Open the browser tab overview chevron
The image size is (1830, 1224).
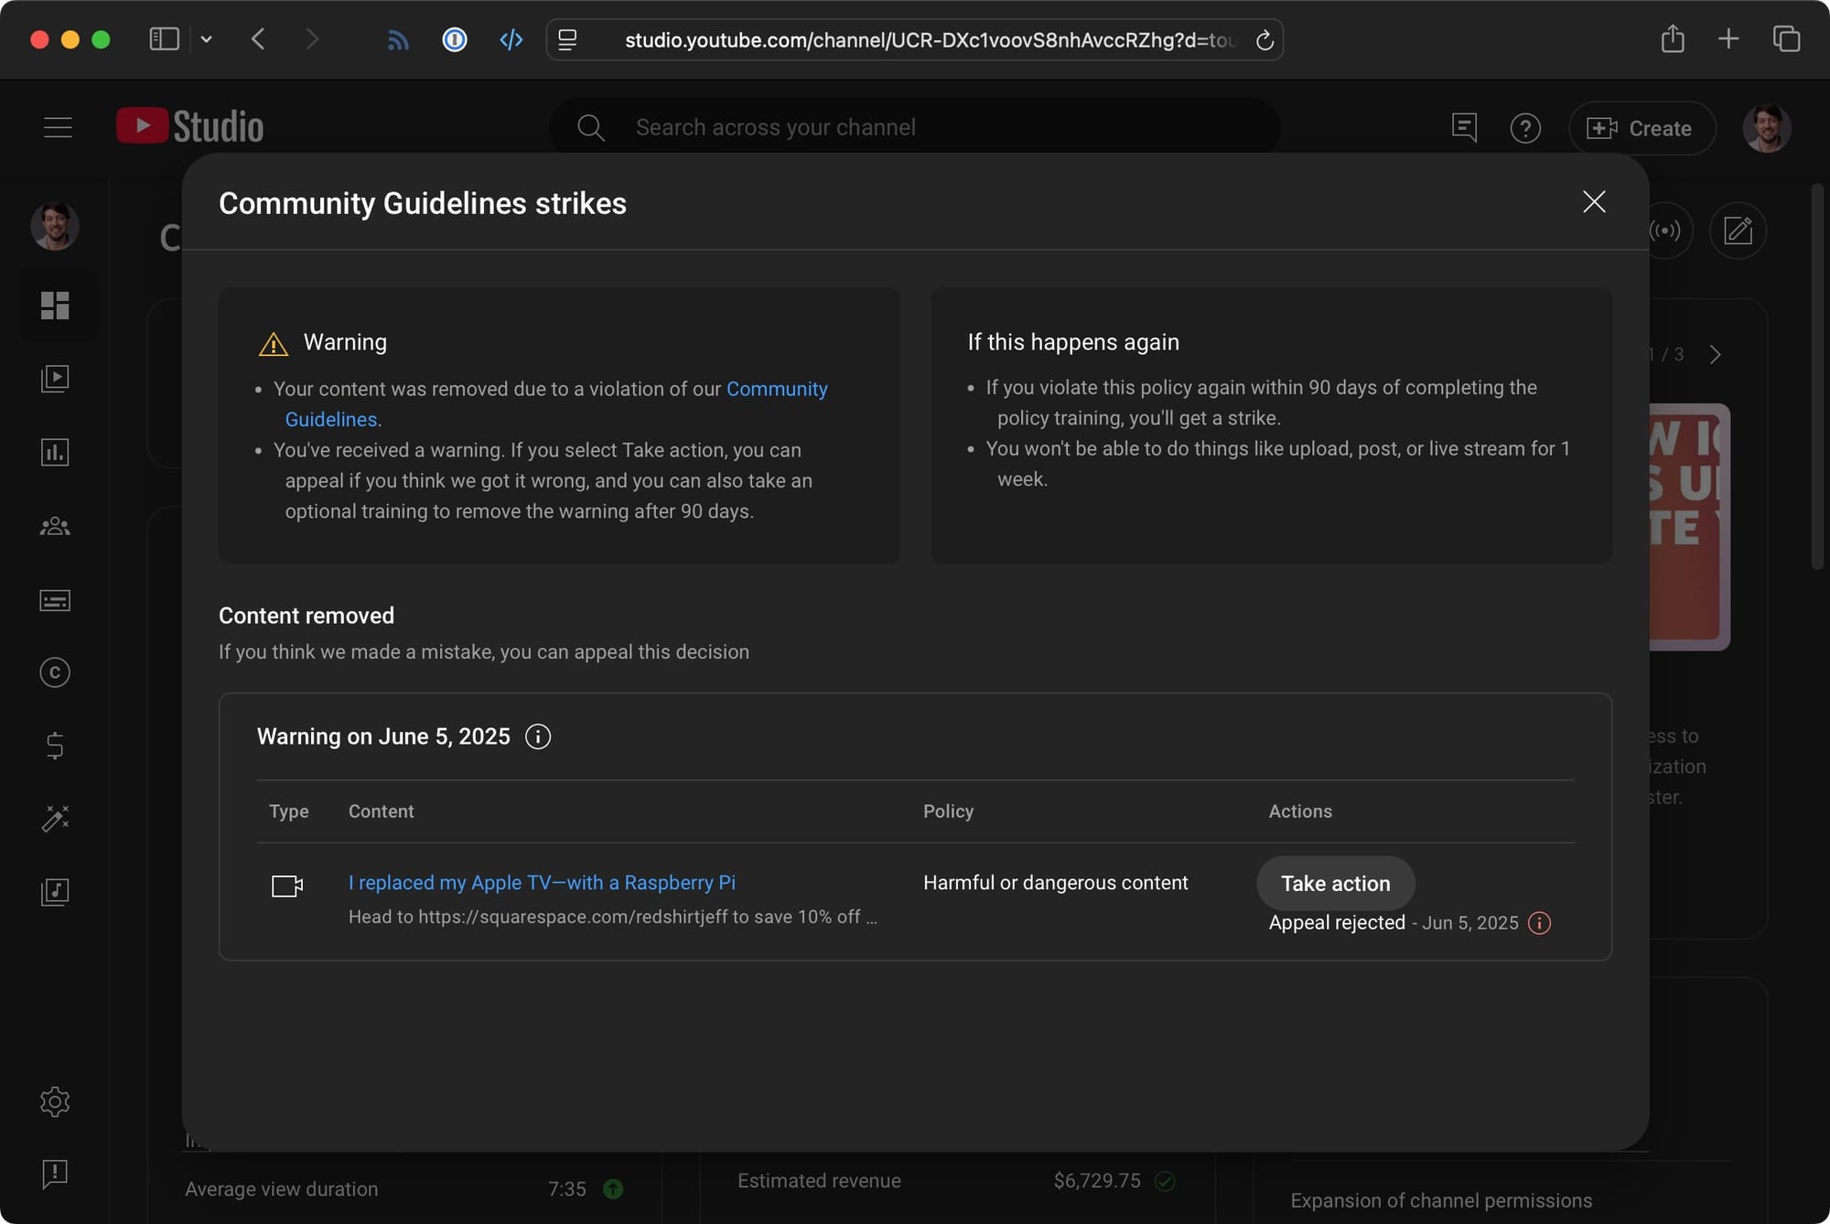click(207, 39)
